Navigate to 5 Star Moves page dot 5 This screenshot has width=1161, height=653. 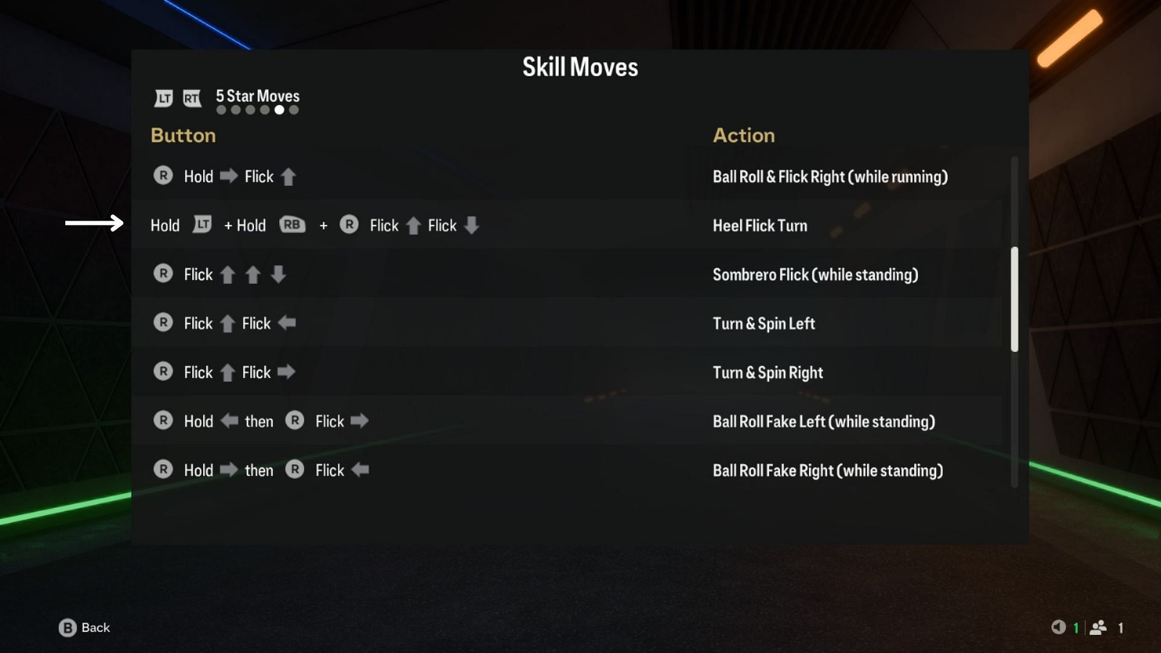[279, 110]
